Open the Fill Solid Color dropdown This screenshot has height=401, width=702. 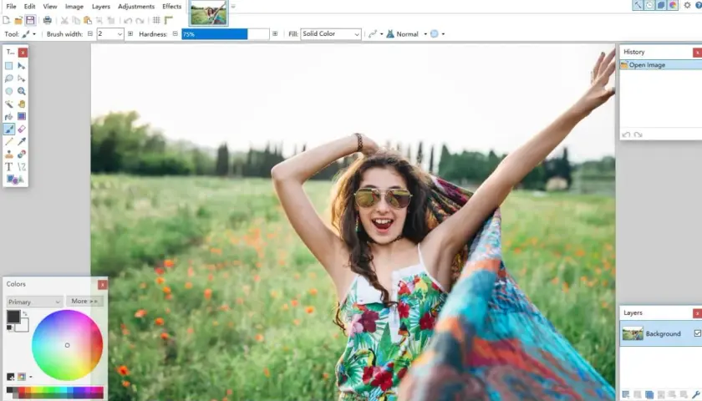pos(331,34)
